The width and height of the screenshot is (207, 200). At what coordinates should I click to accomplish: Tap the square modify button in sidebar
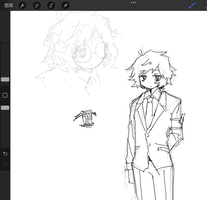pyautogui.click(x=5, y=95)
